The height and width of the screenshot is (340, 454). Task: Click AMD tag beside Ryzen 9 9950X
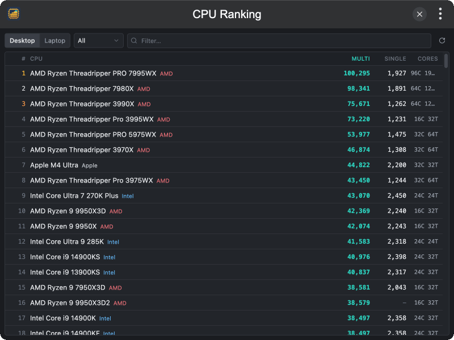click(107, 227)
